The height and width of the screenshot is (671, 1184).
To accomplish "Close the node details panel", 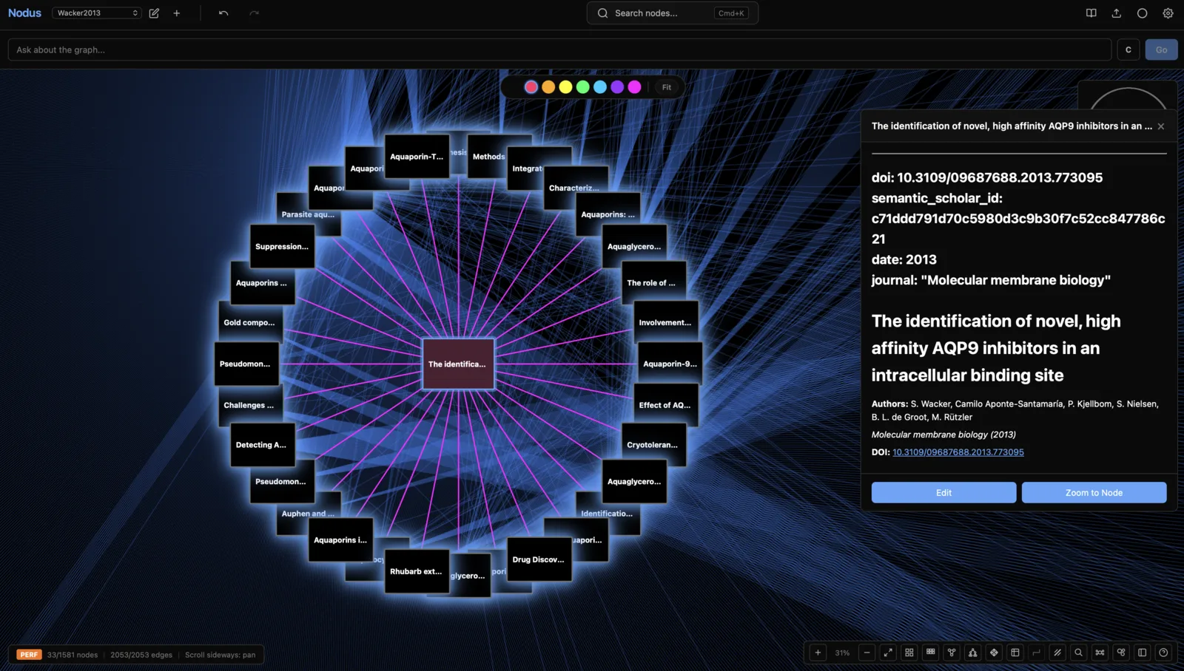I will (x=1161, y=126).
